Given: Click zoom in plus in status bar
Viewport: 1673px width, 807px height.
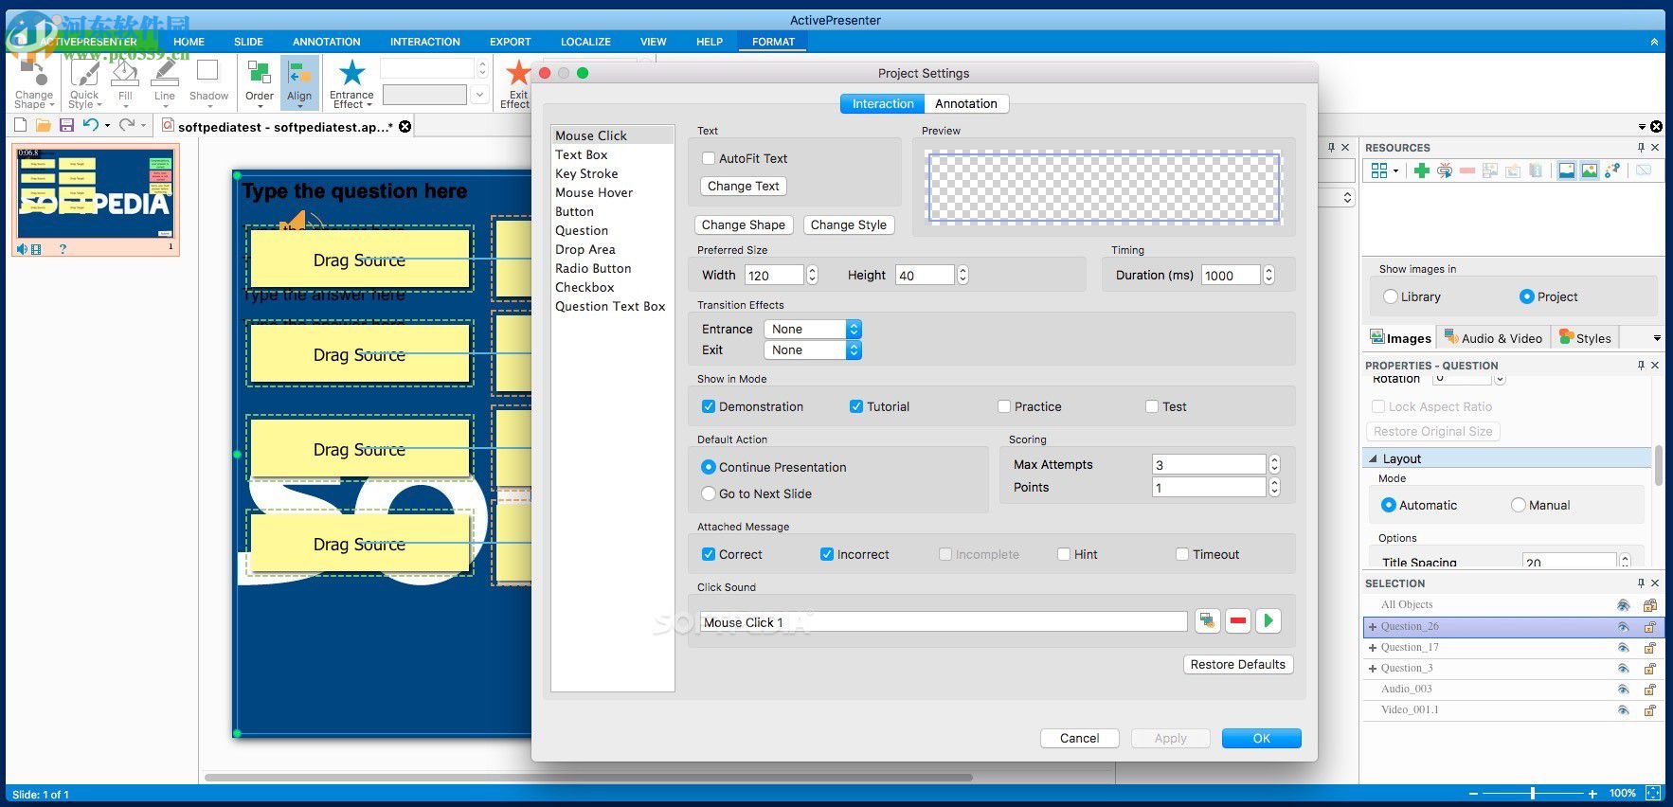Looking at the screenshot, I should pos(1592,794).
